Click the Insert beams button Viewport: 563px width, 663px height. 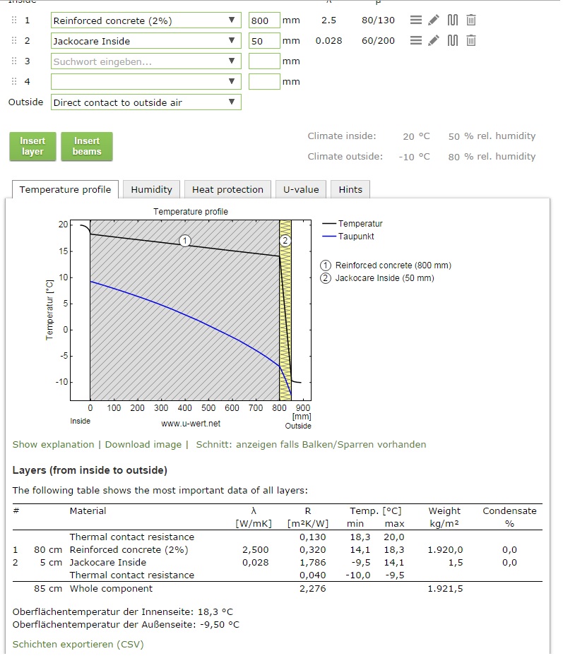[x=87, y=146]
